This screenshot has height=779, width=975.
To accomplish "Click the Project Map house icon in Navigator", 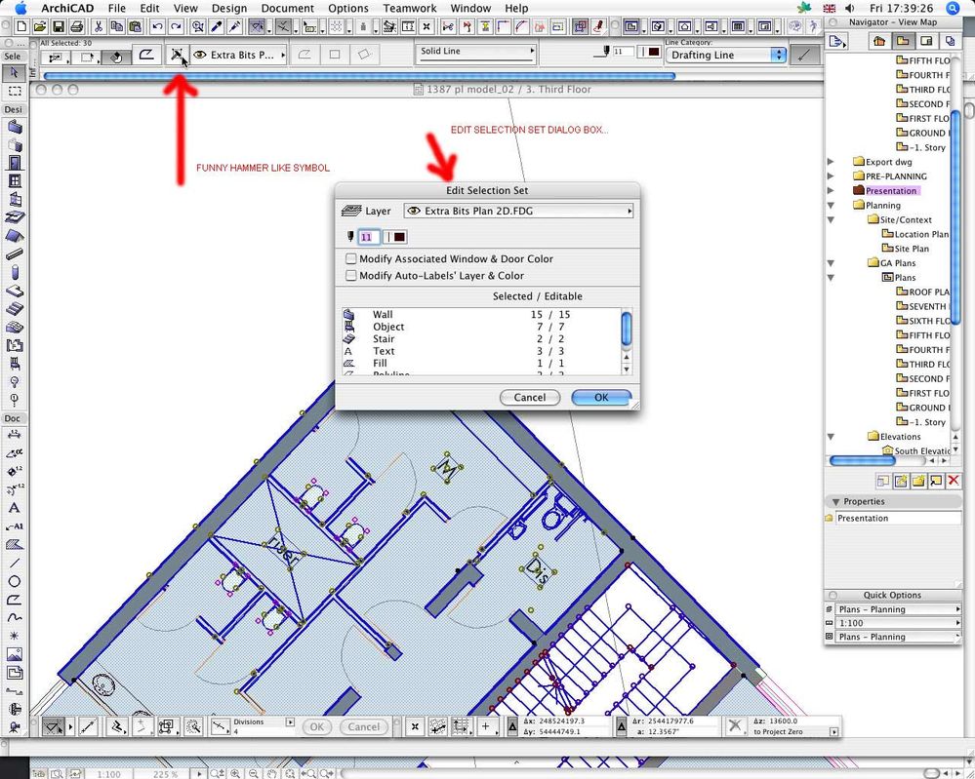I will (879, 41).
